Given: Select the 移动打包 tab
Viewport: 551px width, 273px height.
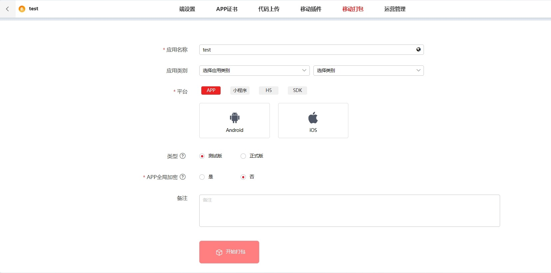Looking at the screenshot, I should (353, 9).
